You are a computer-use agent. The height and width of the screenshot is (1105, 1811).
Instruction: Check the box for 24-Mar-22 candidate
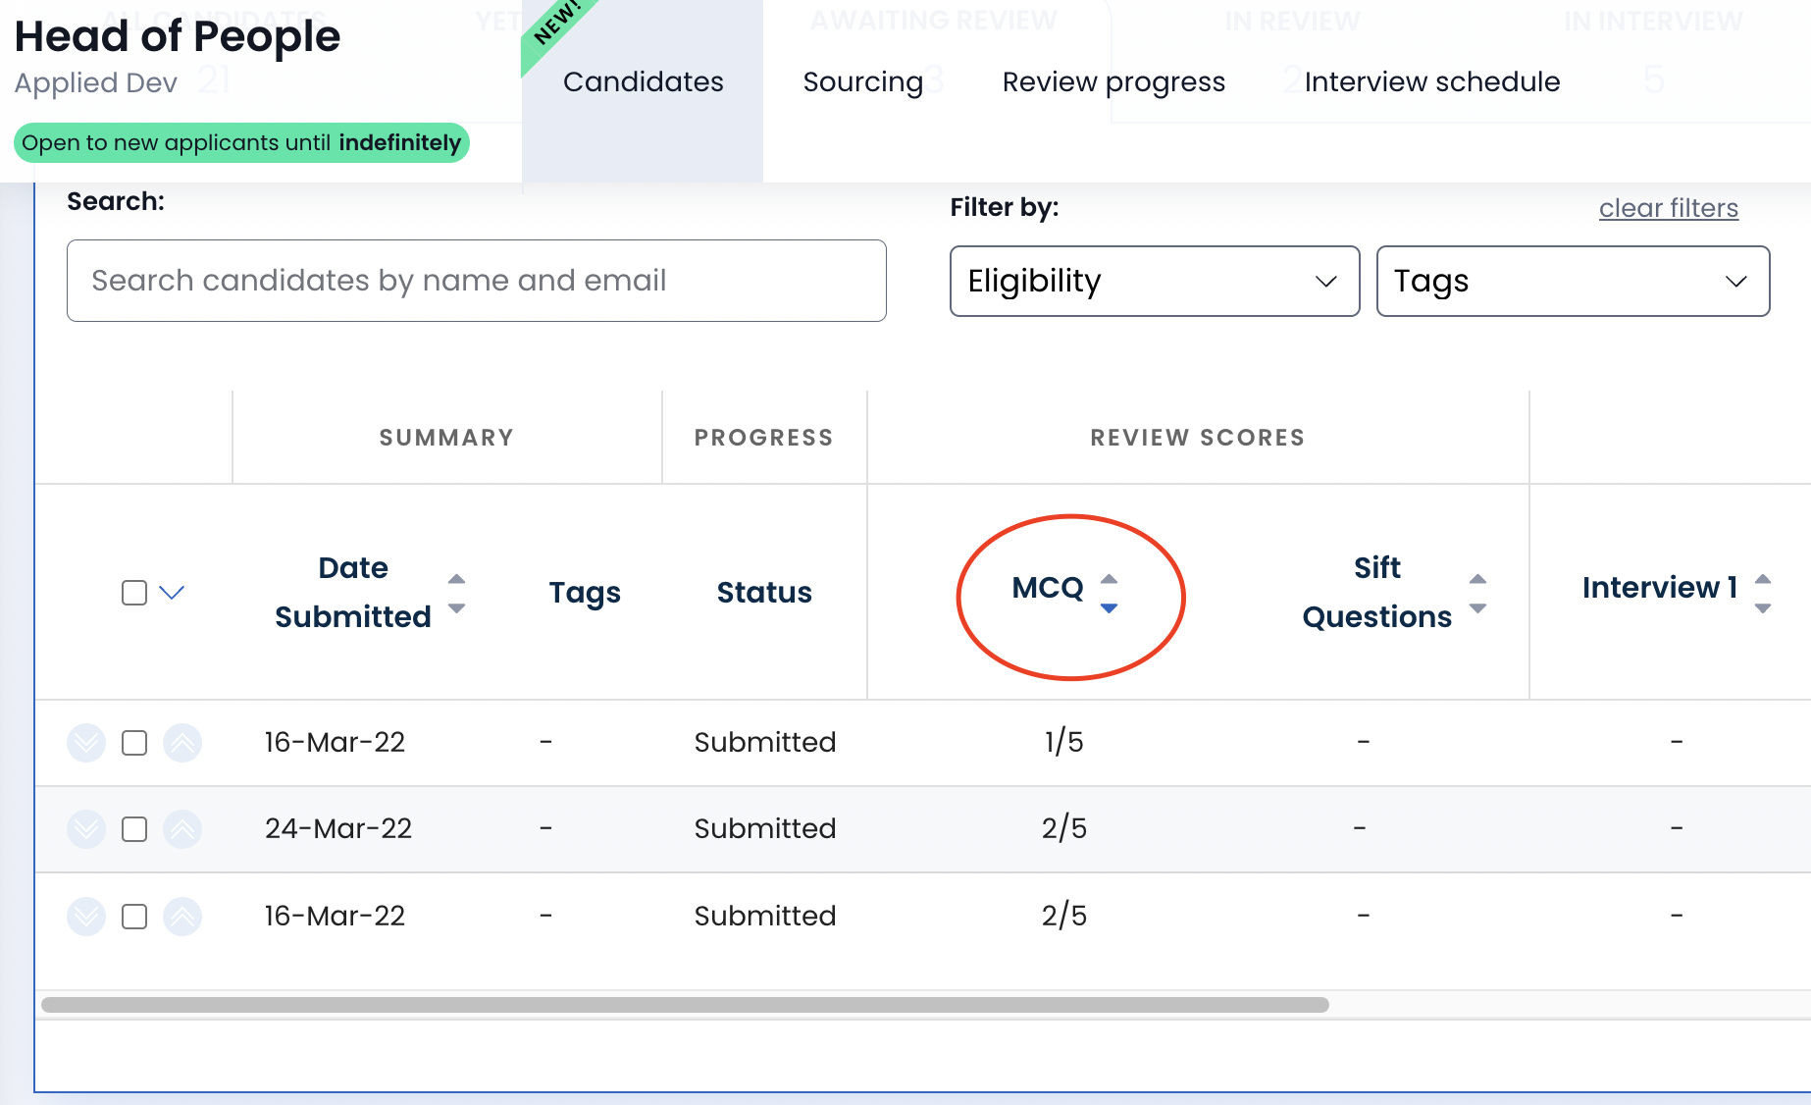click(x=134, y=829)
